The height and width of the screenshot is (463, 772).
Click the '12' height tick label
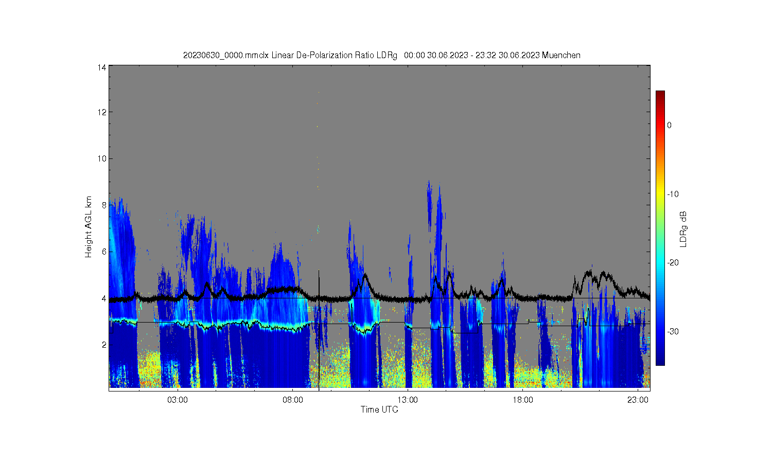tap(102, 112)
